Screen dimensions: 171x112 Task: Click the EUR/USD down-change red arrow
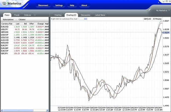point(43,27)
